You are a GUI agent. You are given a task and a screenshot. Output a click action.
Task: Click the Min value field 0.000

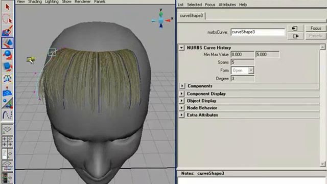coord(242,55)
